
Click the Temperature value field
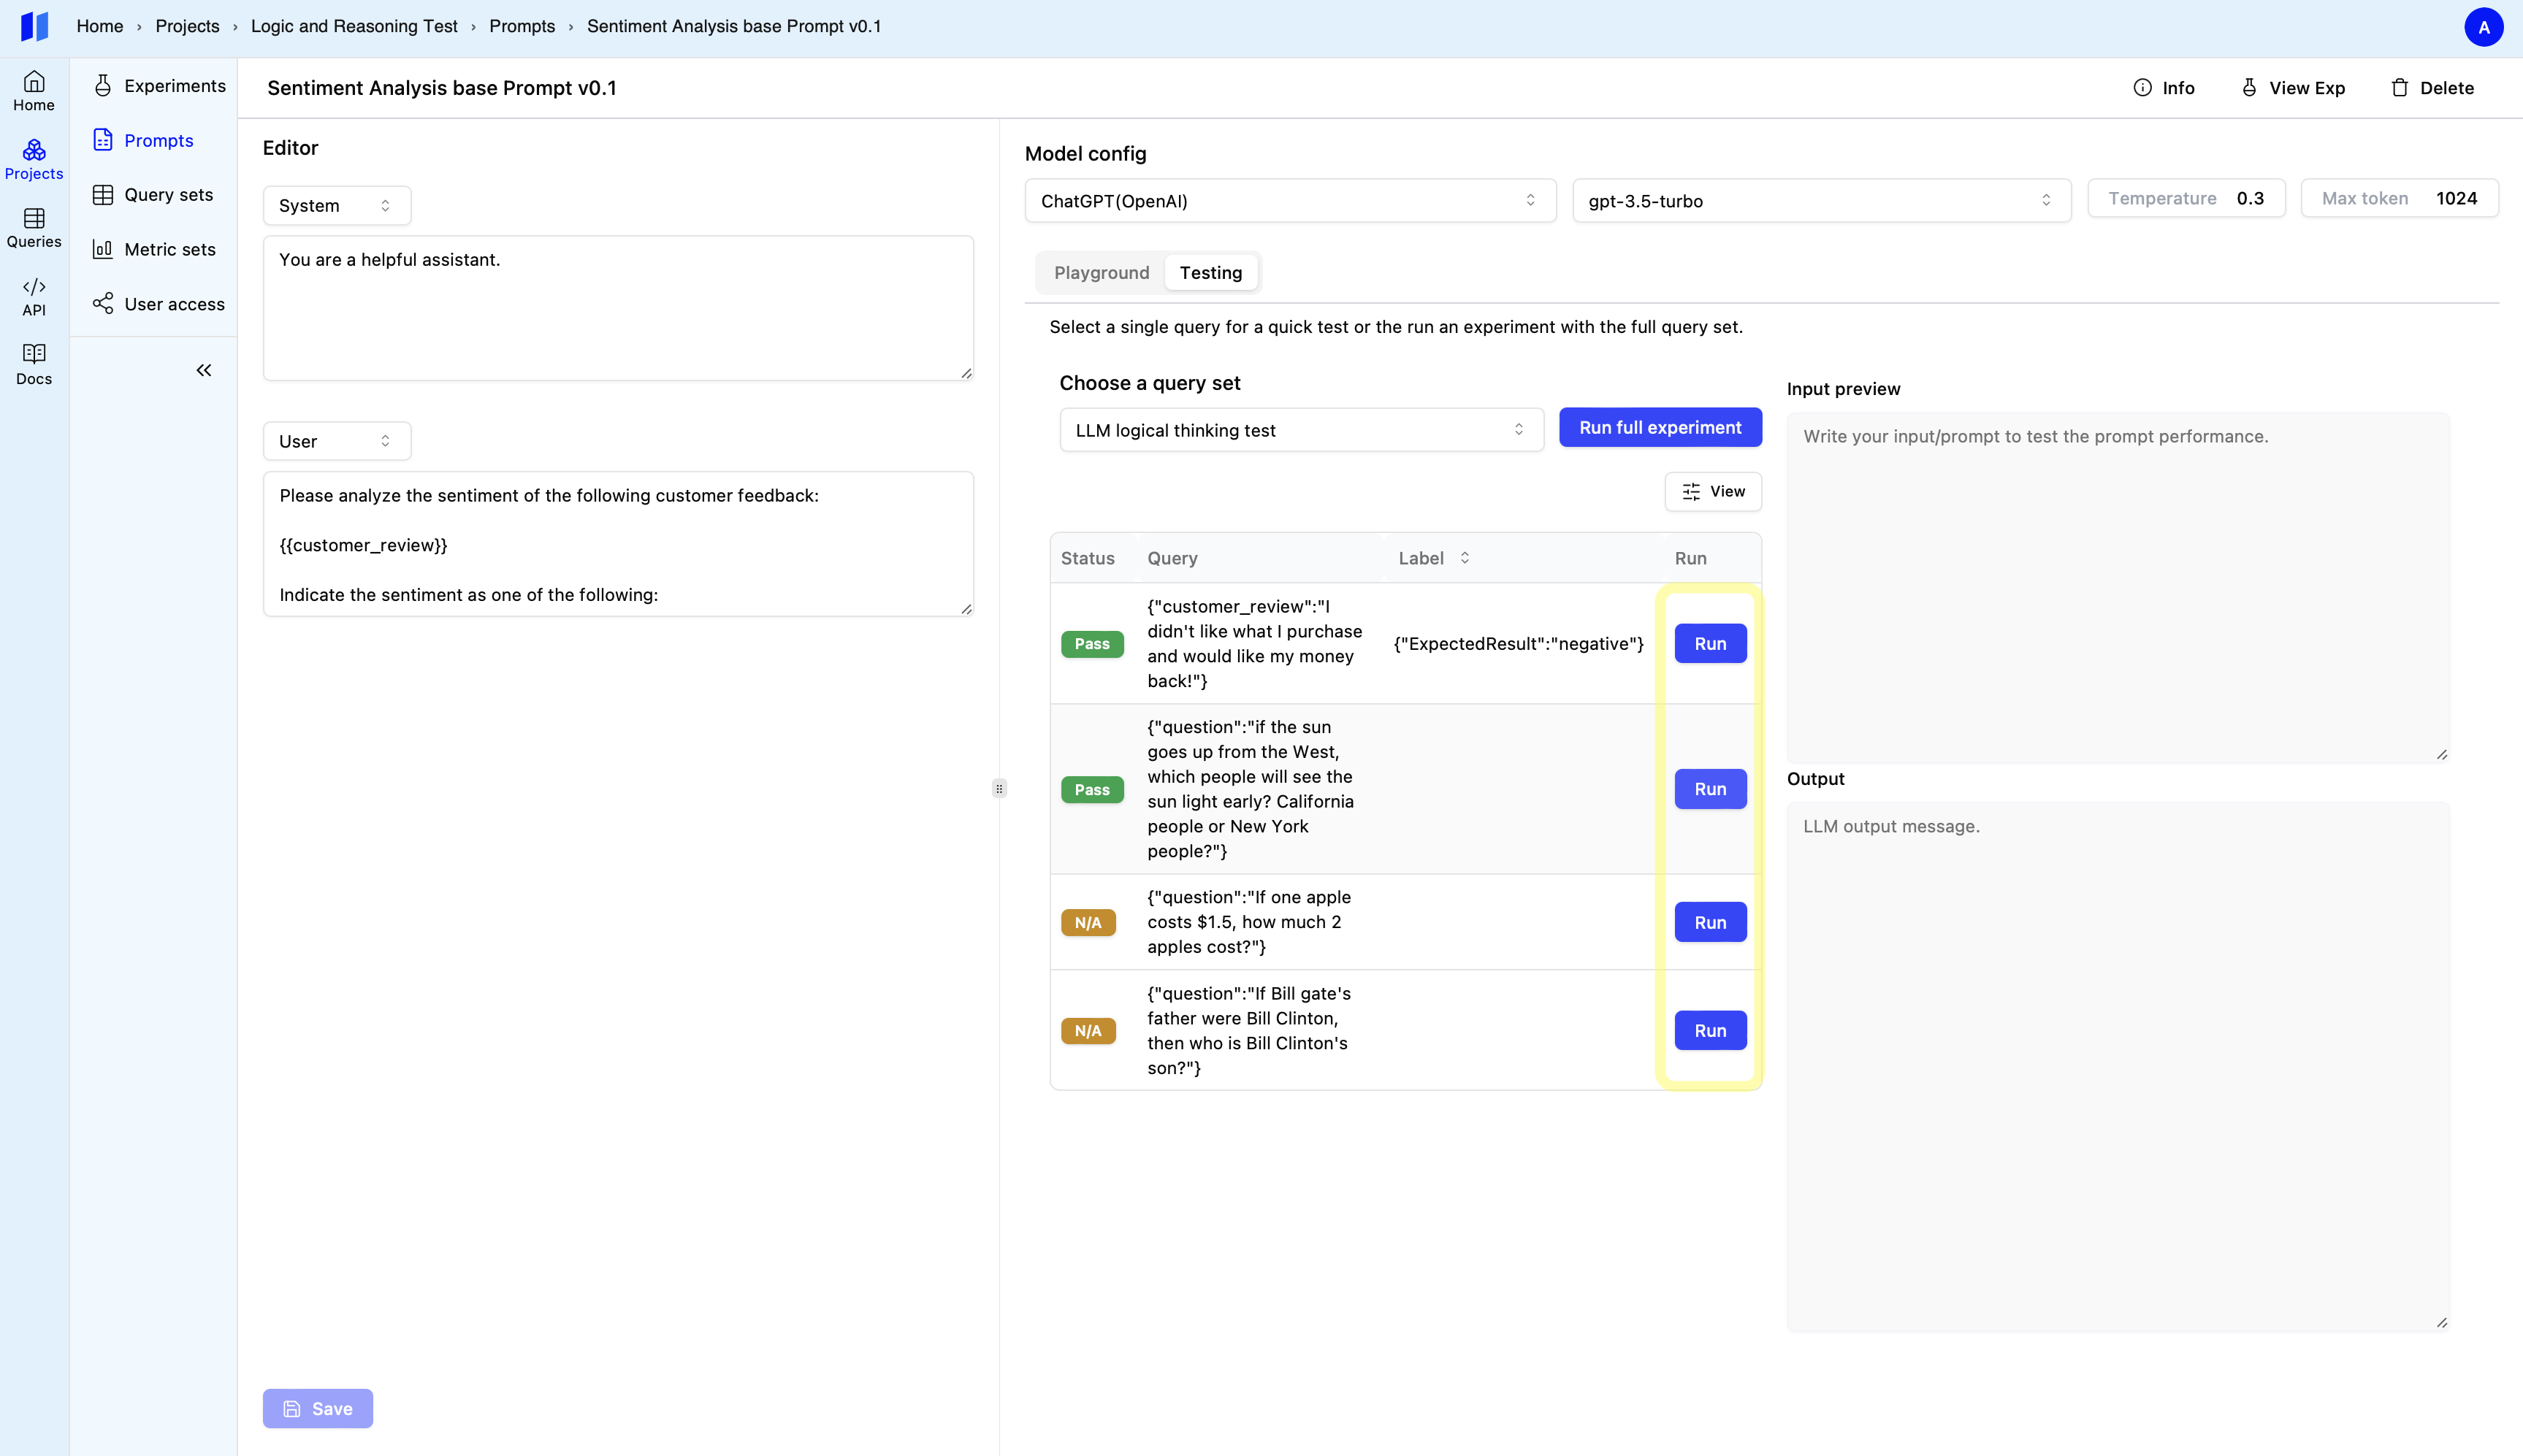click(x=2250, y=198)
